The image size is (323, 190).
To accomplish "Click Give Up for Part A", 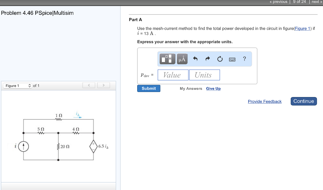I will click(x=213, y=89).
